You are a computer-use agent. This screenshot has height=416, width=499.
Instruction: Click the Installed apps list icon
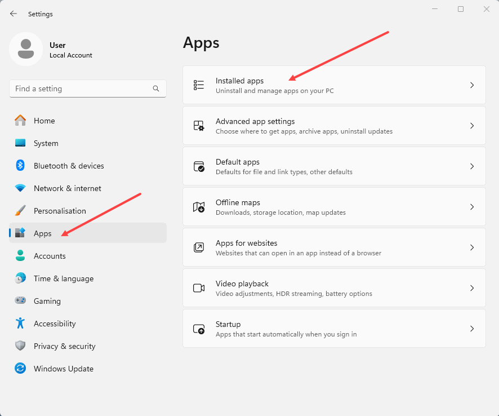pyautogui.click(x=199, y=85)
